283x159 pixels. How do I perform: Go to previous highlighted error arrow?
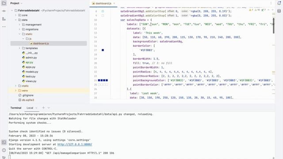(268, 10)
